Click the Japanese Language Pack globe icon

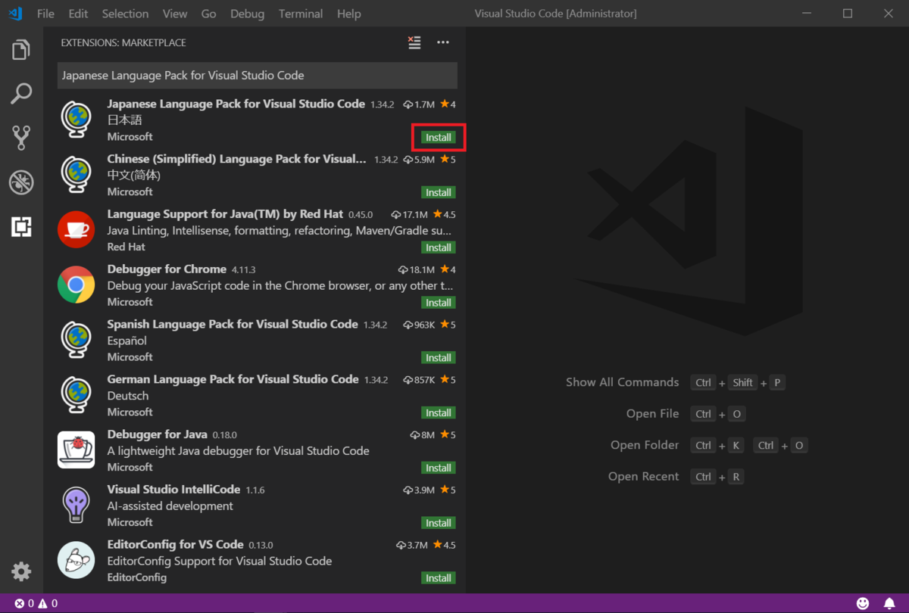coord(76,120)
